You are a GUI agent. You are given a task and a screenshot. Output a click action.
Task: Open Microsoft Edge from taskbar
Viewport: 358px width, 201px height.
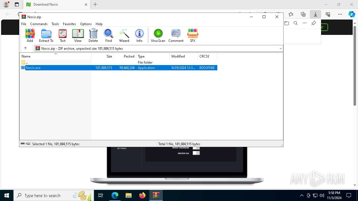(115, 195)
